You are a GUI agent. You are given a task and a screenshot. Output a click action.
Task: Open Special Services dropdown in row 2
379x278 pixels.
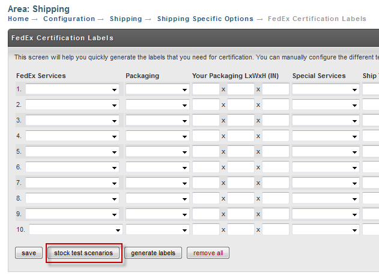[326, 105]
